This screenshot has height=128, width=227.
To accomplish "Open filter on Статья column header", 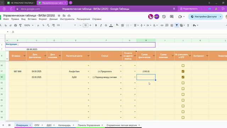I will tap(121, 56).
